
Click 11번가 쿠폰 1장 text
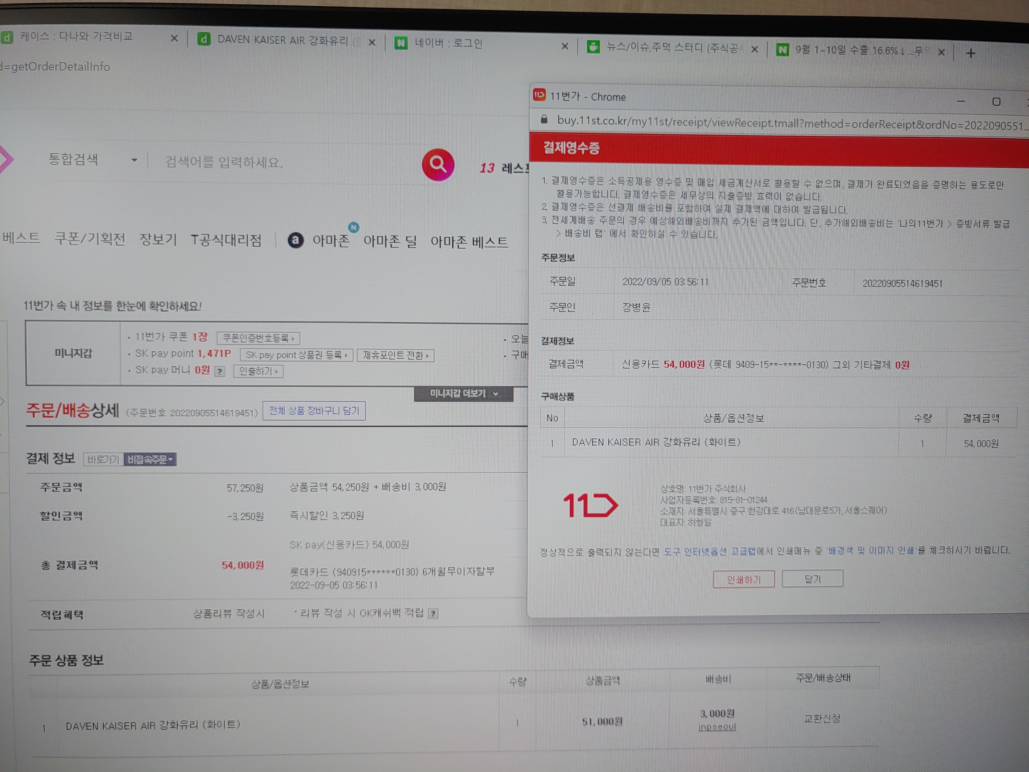pos(171,337)
